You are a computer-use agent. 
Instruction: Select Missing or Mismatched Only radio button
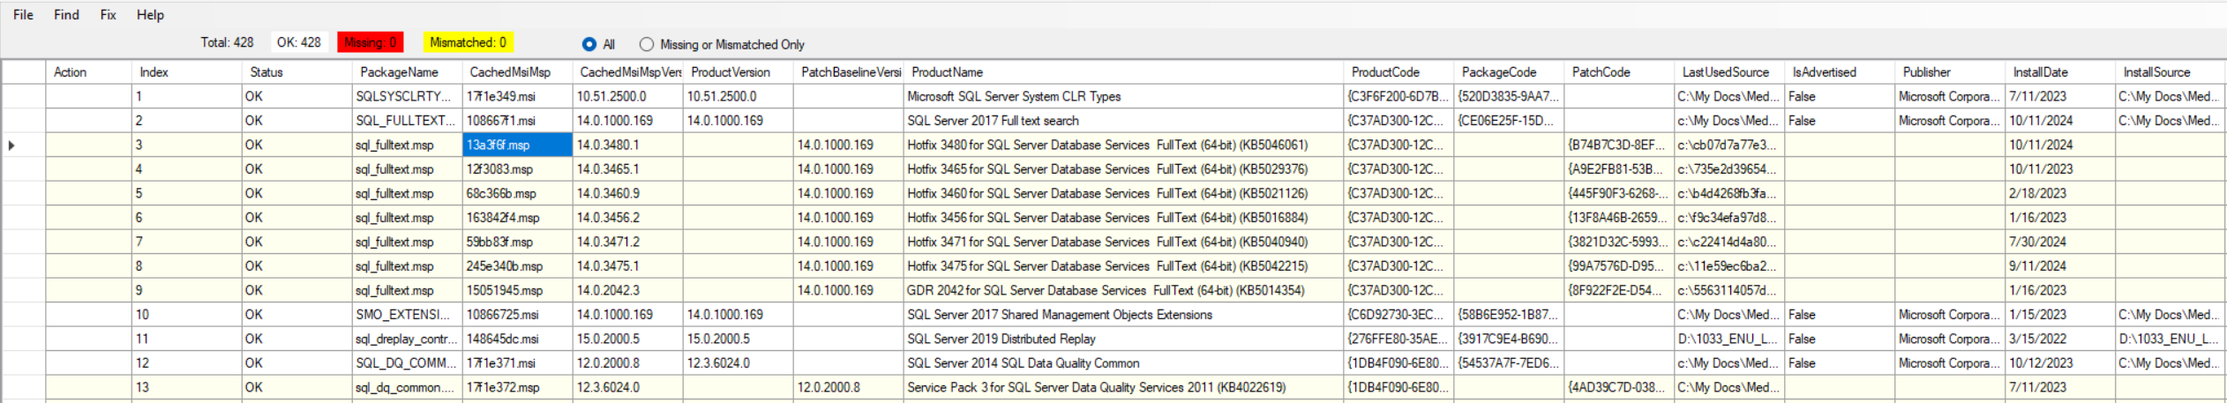(x=647, y=44)
